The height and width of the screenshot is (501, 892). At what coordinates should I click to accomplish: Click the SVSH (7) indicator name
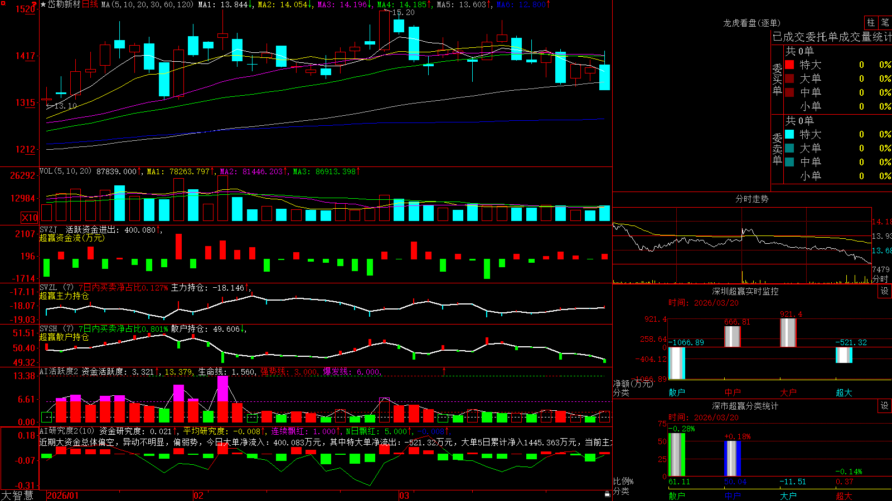tap(56, 329)
